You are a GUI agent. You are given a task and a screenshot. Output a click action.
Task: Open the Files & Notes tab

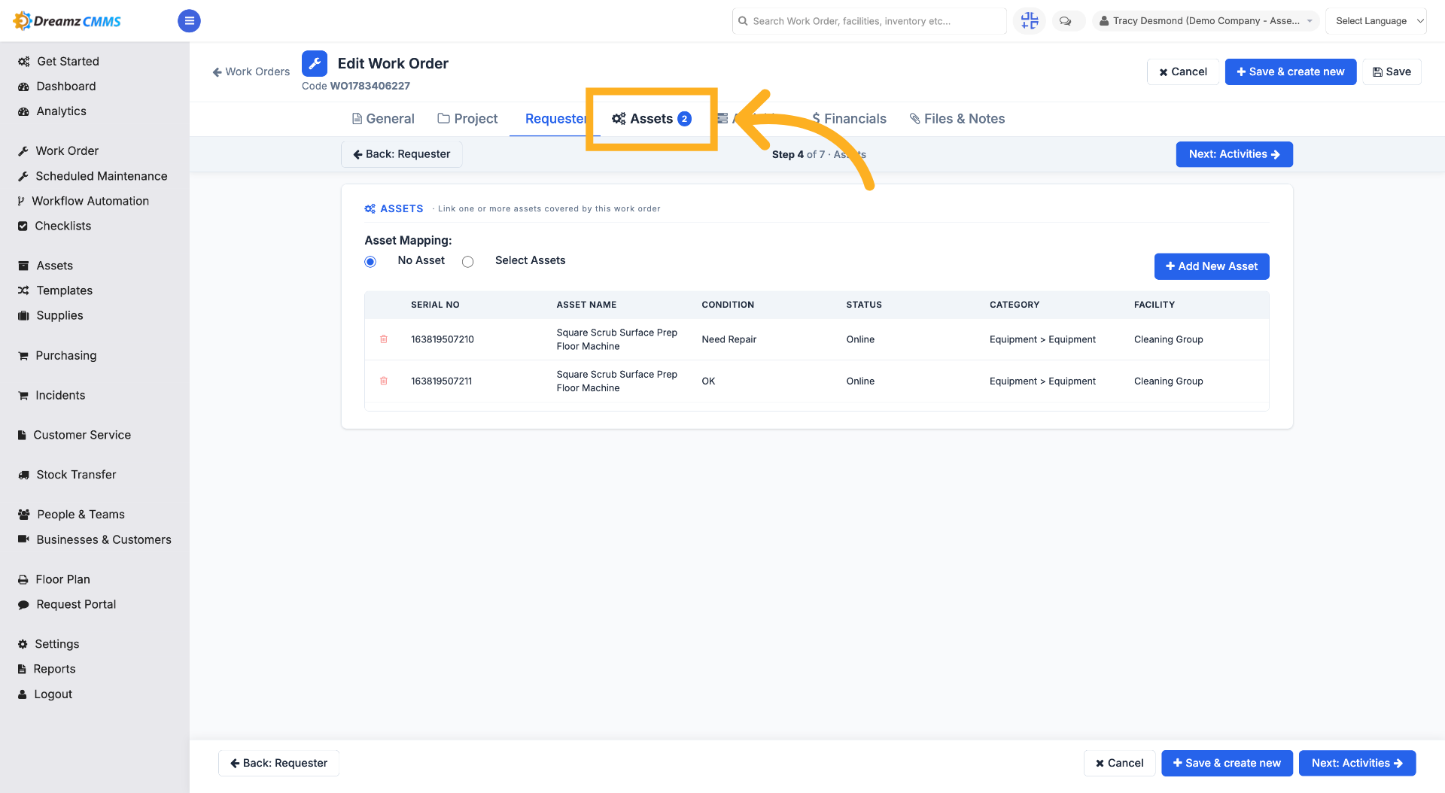tap(957, 119)
